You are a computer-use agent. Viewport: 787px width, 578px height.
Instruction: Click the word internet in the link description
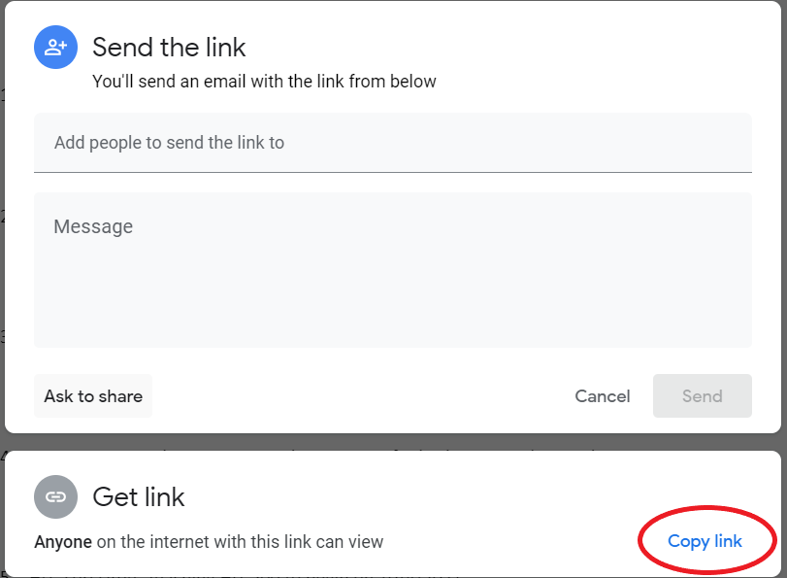(x=179, y=542)
